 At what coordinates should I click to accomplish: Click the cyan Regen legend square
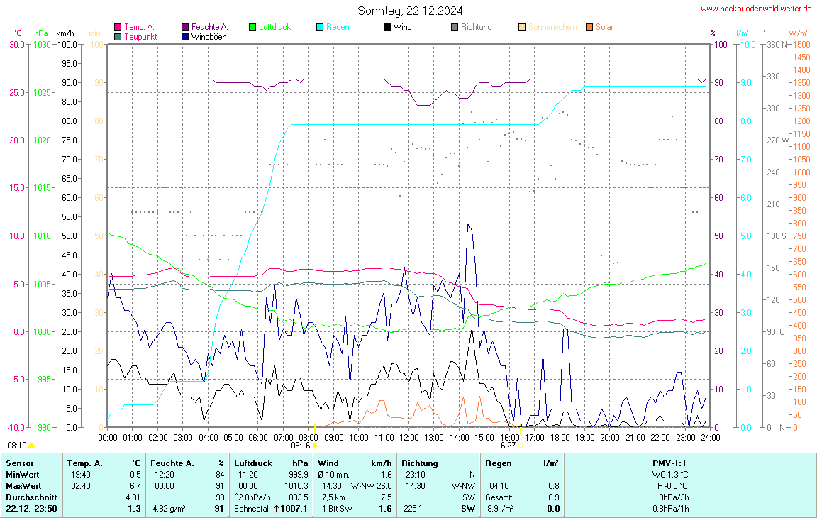pyautogui.click(x=320, y=27)
